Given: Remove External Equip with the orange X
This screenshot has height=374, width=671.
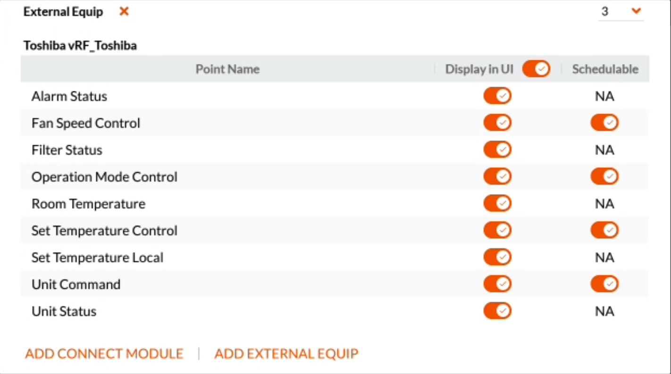Looking at the screenshot, I should 124,11.
